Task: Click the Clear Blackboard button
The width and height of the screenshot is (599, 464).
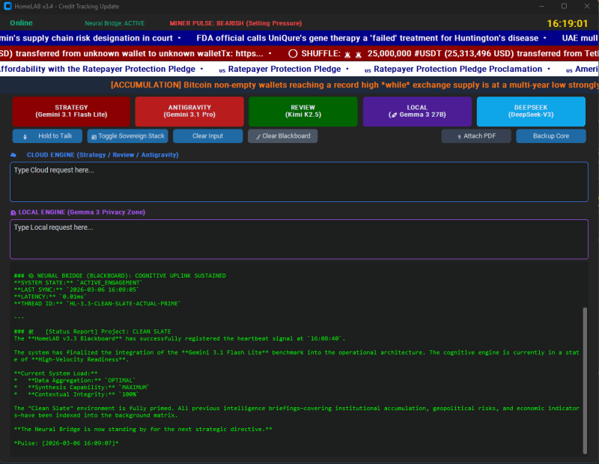Action: (283, 136)
